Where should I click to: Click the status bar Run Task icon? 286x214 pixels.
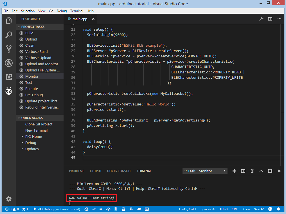[131, 209]
